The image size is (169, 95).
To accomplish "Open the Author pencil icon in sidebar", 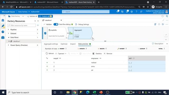I will pyautogui.click(x=3, y=26).
